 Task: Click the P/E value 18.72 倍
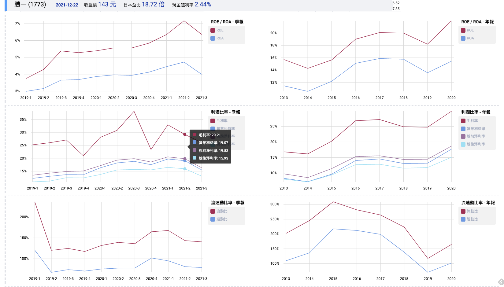click(153, 4)
